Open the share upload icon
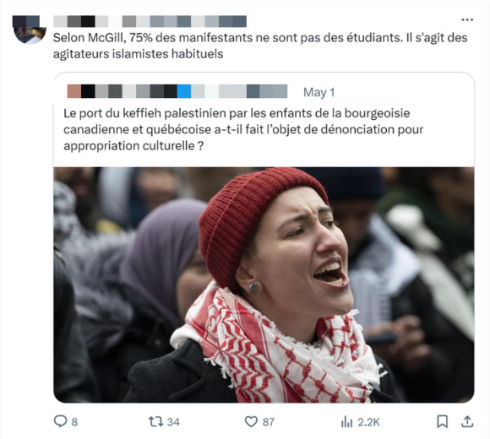 pos(467,421)
